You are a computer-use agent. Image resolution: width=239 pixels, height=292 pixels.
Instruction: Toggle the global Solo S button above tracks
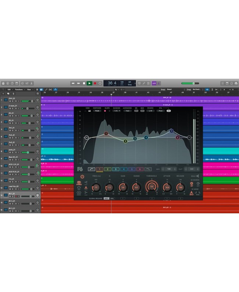[x=13, y=94]
